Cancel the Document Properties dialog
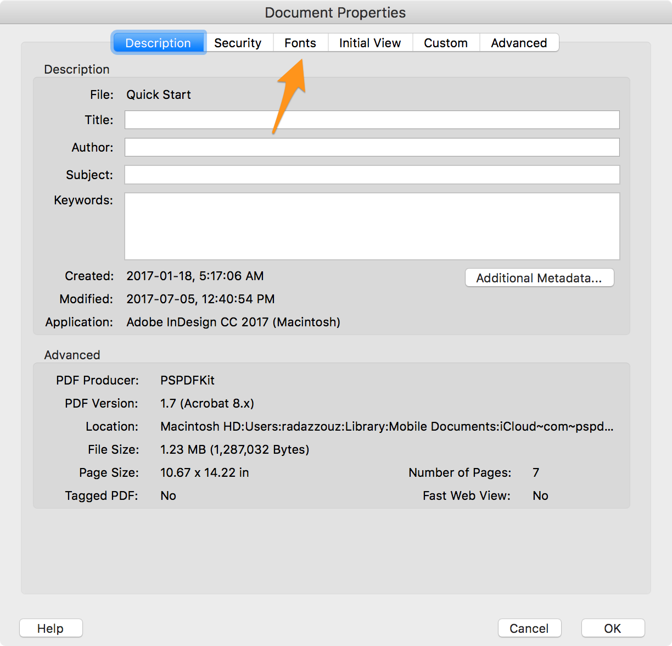 tap(529, 628)
